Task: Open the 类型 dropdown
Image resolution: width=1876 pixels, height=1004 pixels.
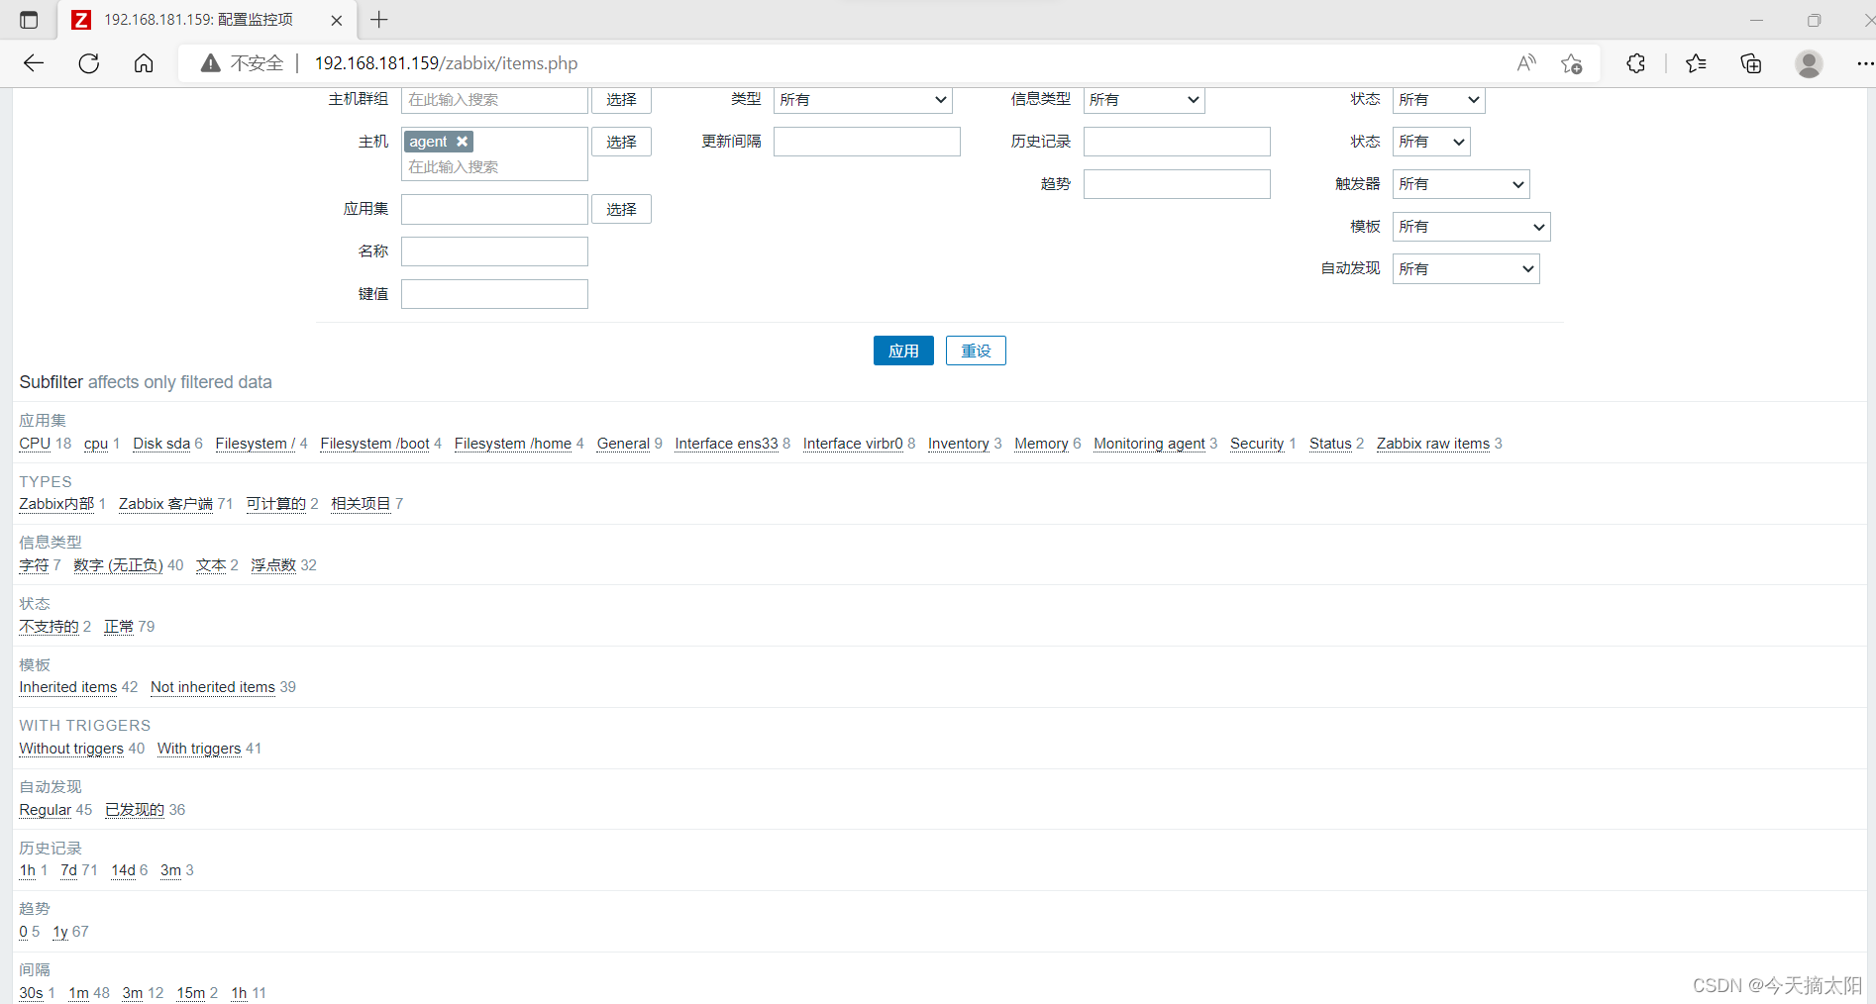Action: tap(863, 100)
